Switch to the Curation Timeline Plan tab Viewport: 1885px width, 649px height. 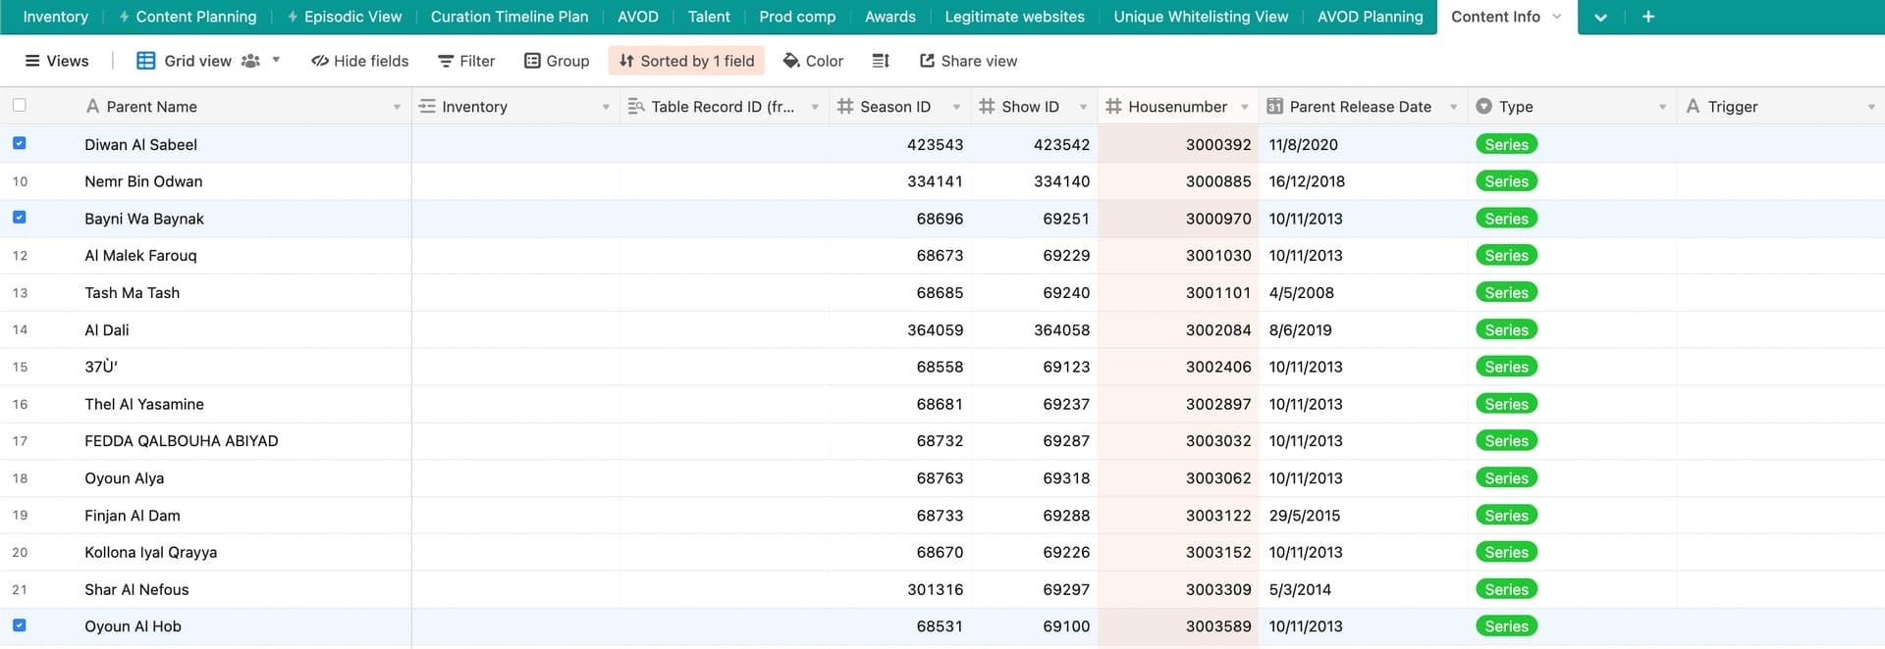[x=510, y=17]
